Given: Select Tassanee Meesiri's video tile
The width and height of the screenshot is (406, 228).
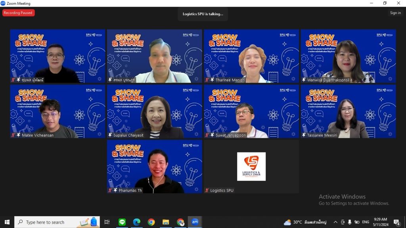Looking at the screenshot, I should click(348, 111).
